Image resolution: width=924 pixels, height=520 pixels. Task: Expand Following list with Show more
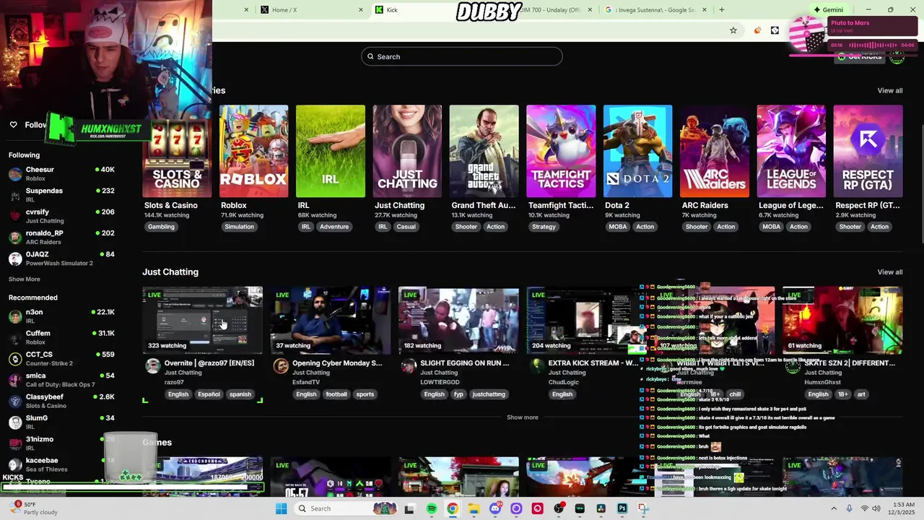25,279
